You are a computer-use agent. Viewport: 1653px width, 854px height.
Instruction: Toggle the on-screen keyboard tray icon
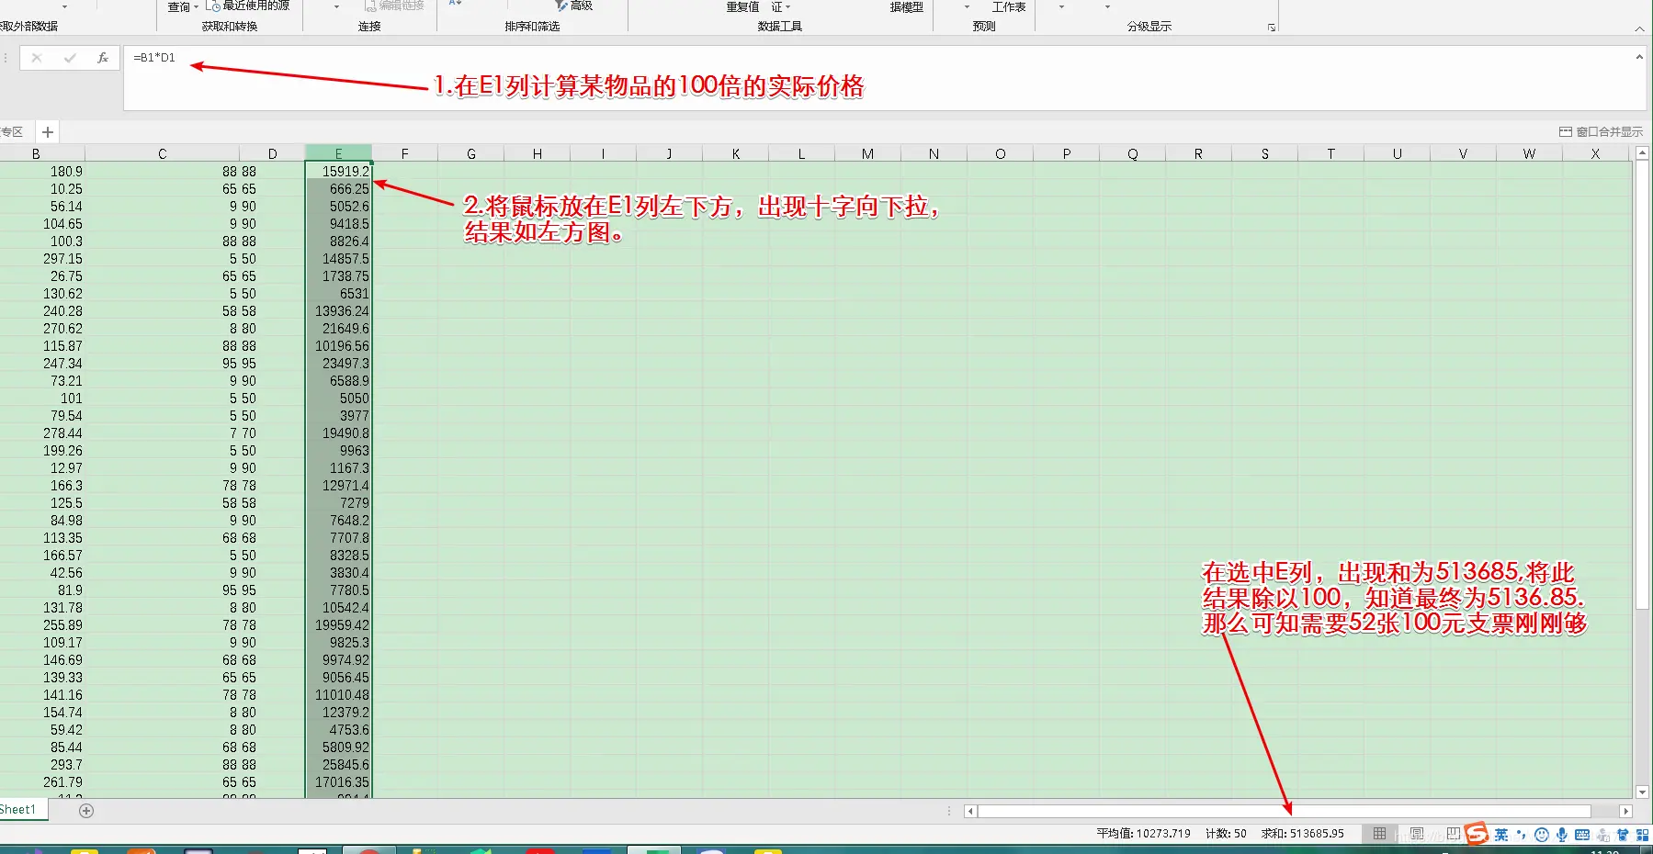point(1582,833)
